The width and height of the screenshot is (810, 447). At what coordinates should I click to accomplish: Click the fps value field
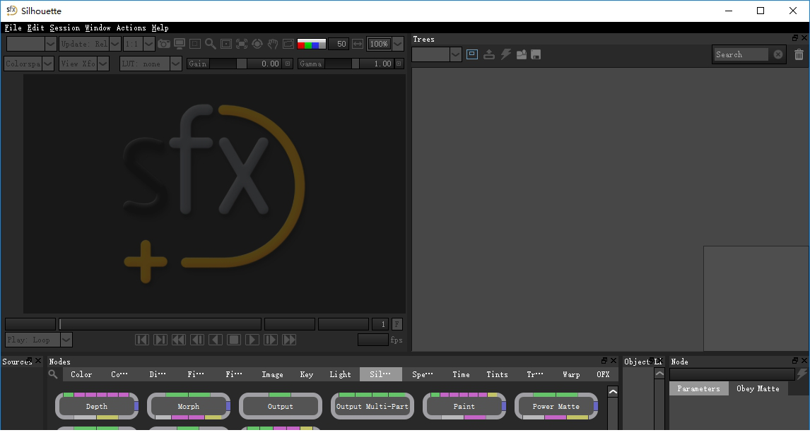[372, 340]
